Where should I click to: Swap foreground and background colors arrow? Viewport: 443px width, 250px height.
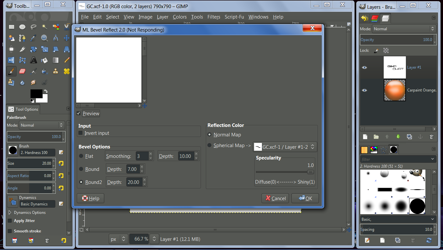click(46, 91)
